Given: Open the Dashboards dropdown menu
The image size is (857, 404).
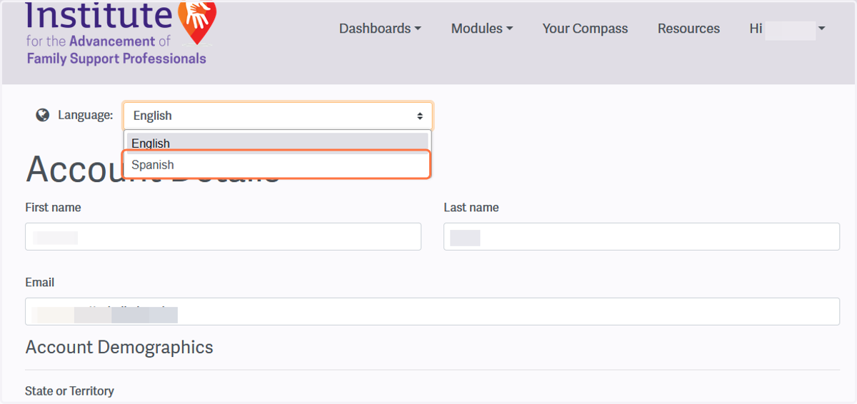Looking at the screenshot, I should point(380,29).
